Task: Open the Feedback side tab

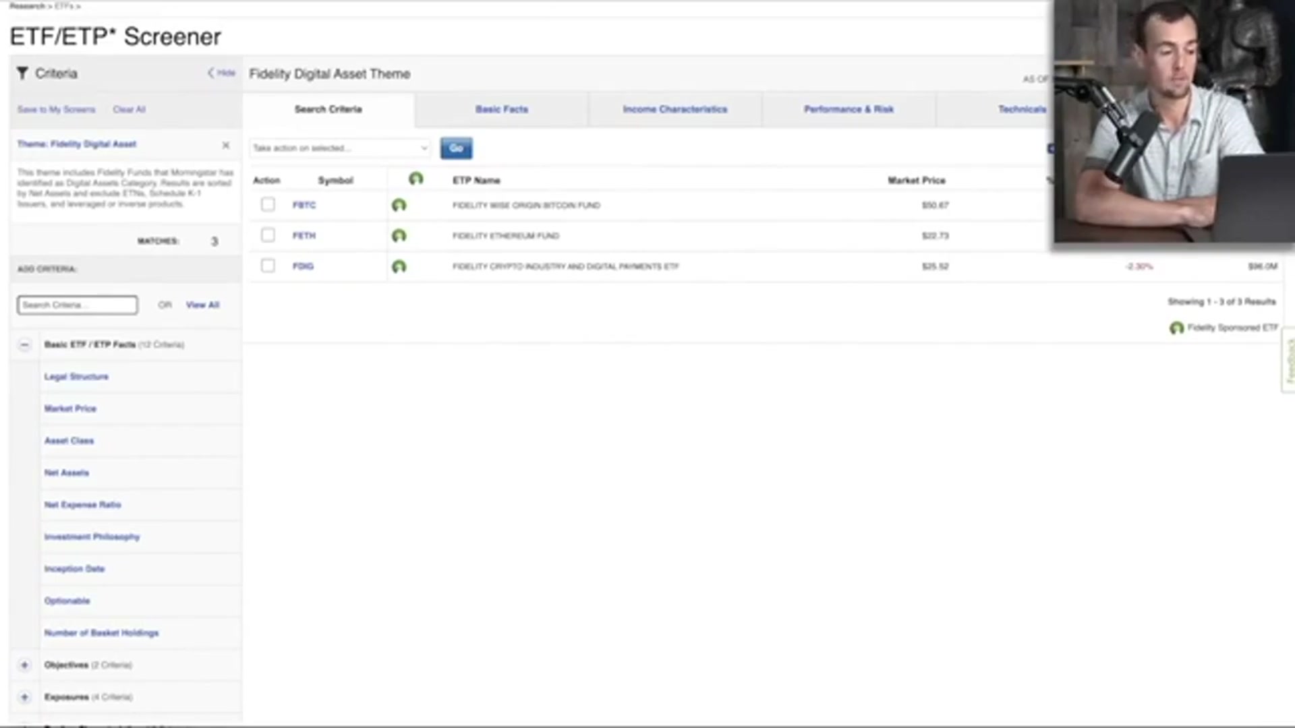Action: pyautogui.click(x=1289, y=361)
